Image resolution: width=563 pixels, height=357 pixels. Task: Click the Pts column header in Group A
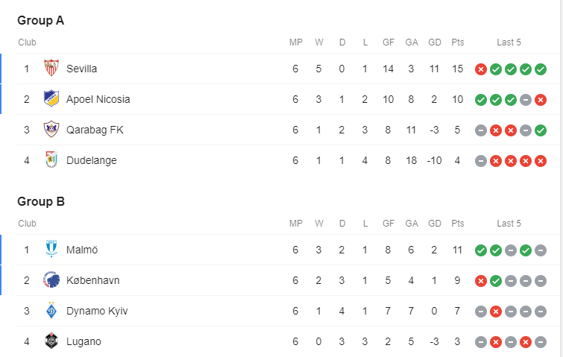pos(458,42)
